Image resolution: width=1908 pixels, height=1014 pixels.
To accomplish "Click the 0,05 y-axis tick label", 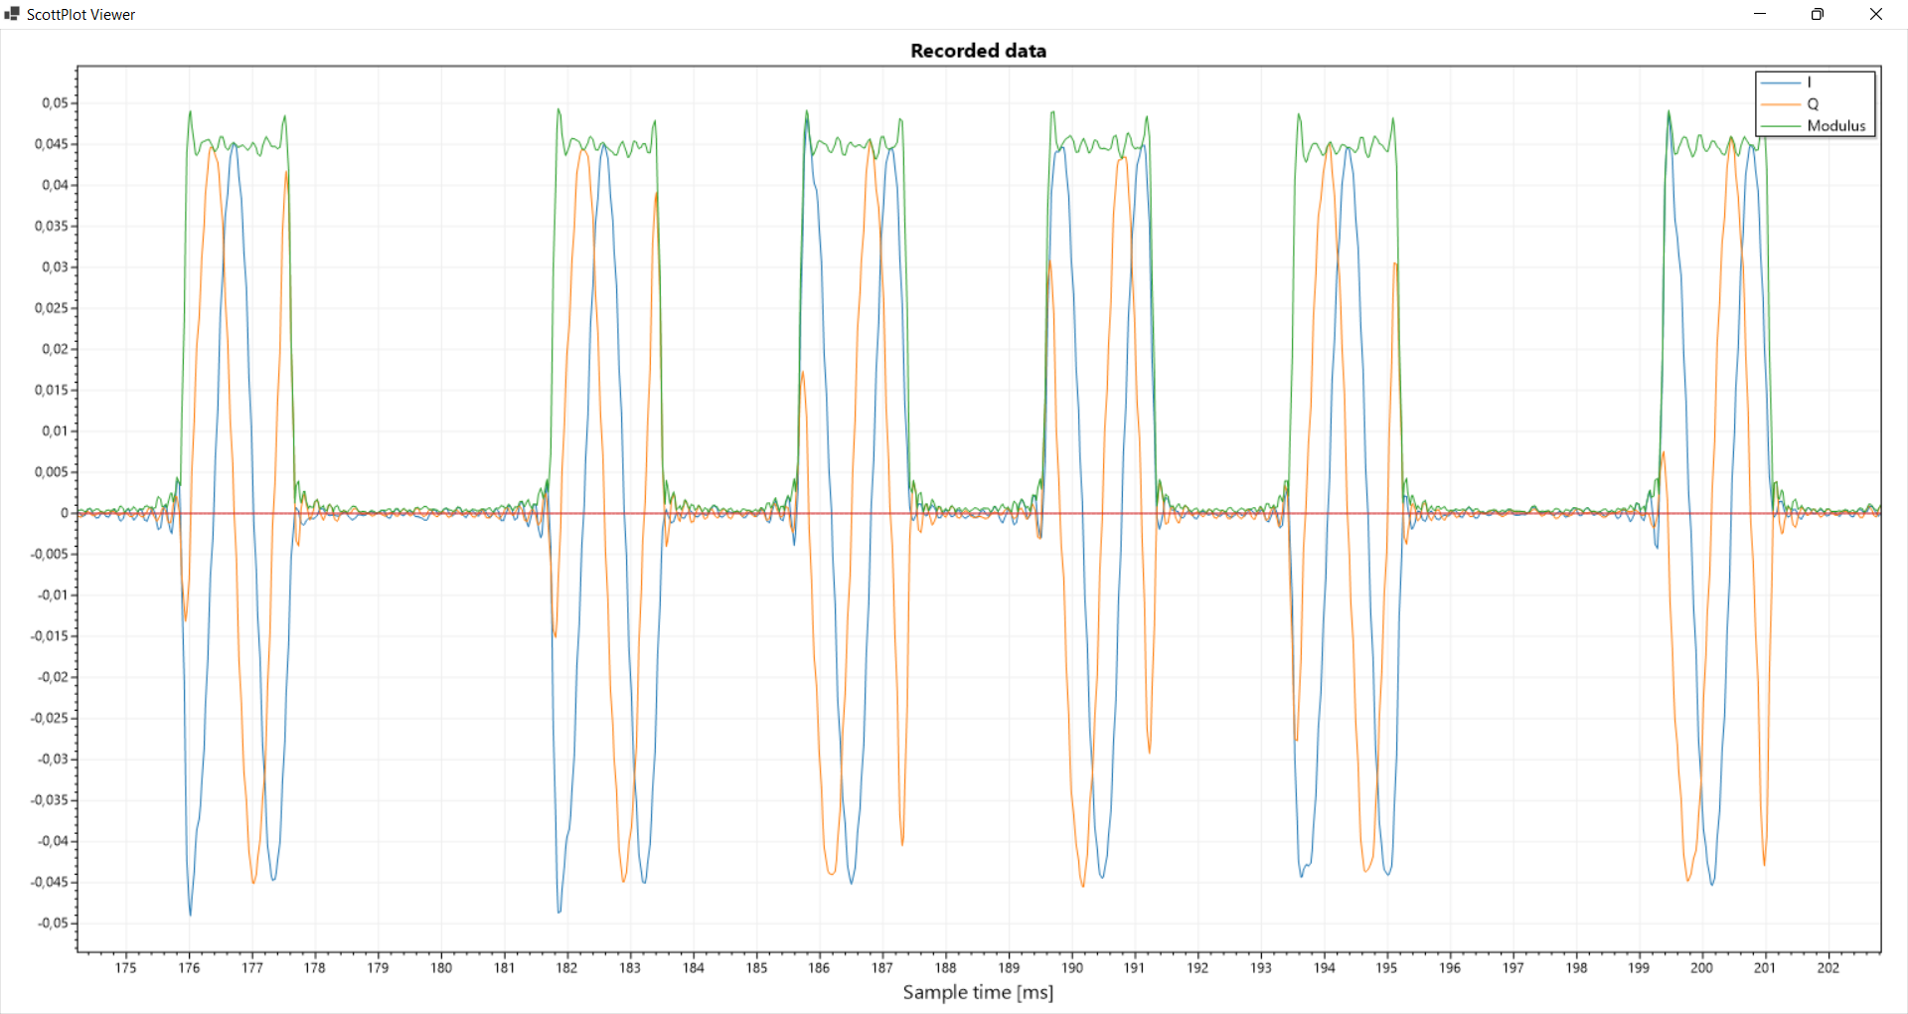I will pyautogui.click(x=55, y=103).
